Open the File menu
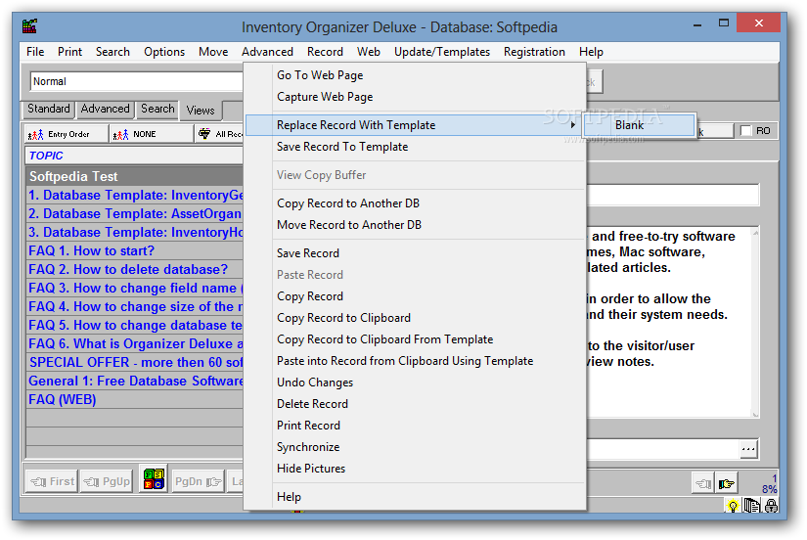 (x=35, y=52)
